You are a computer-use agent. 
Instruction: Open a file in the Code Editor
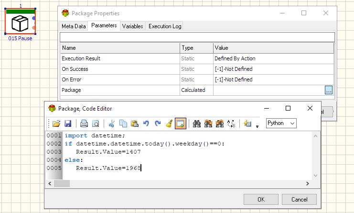tap(56, 123)
